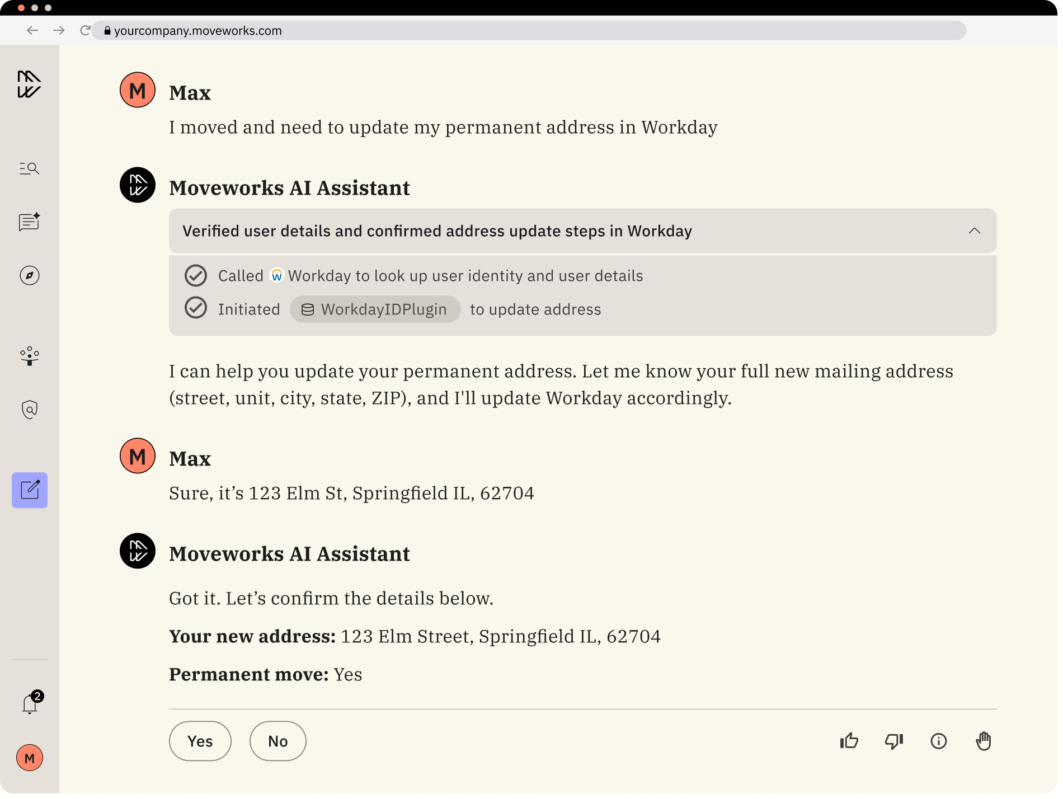This screenshot has height=799, width=1063.
Task: Click checkmark beside Called Workday step
Action: (196, 275)
